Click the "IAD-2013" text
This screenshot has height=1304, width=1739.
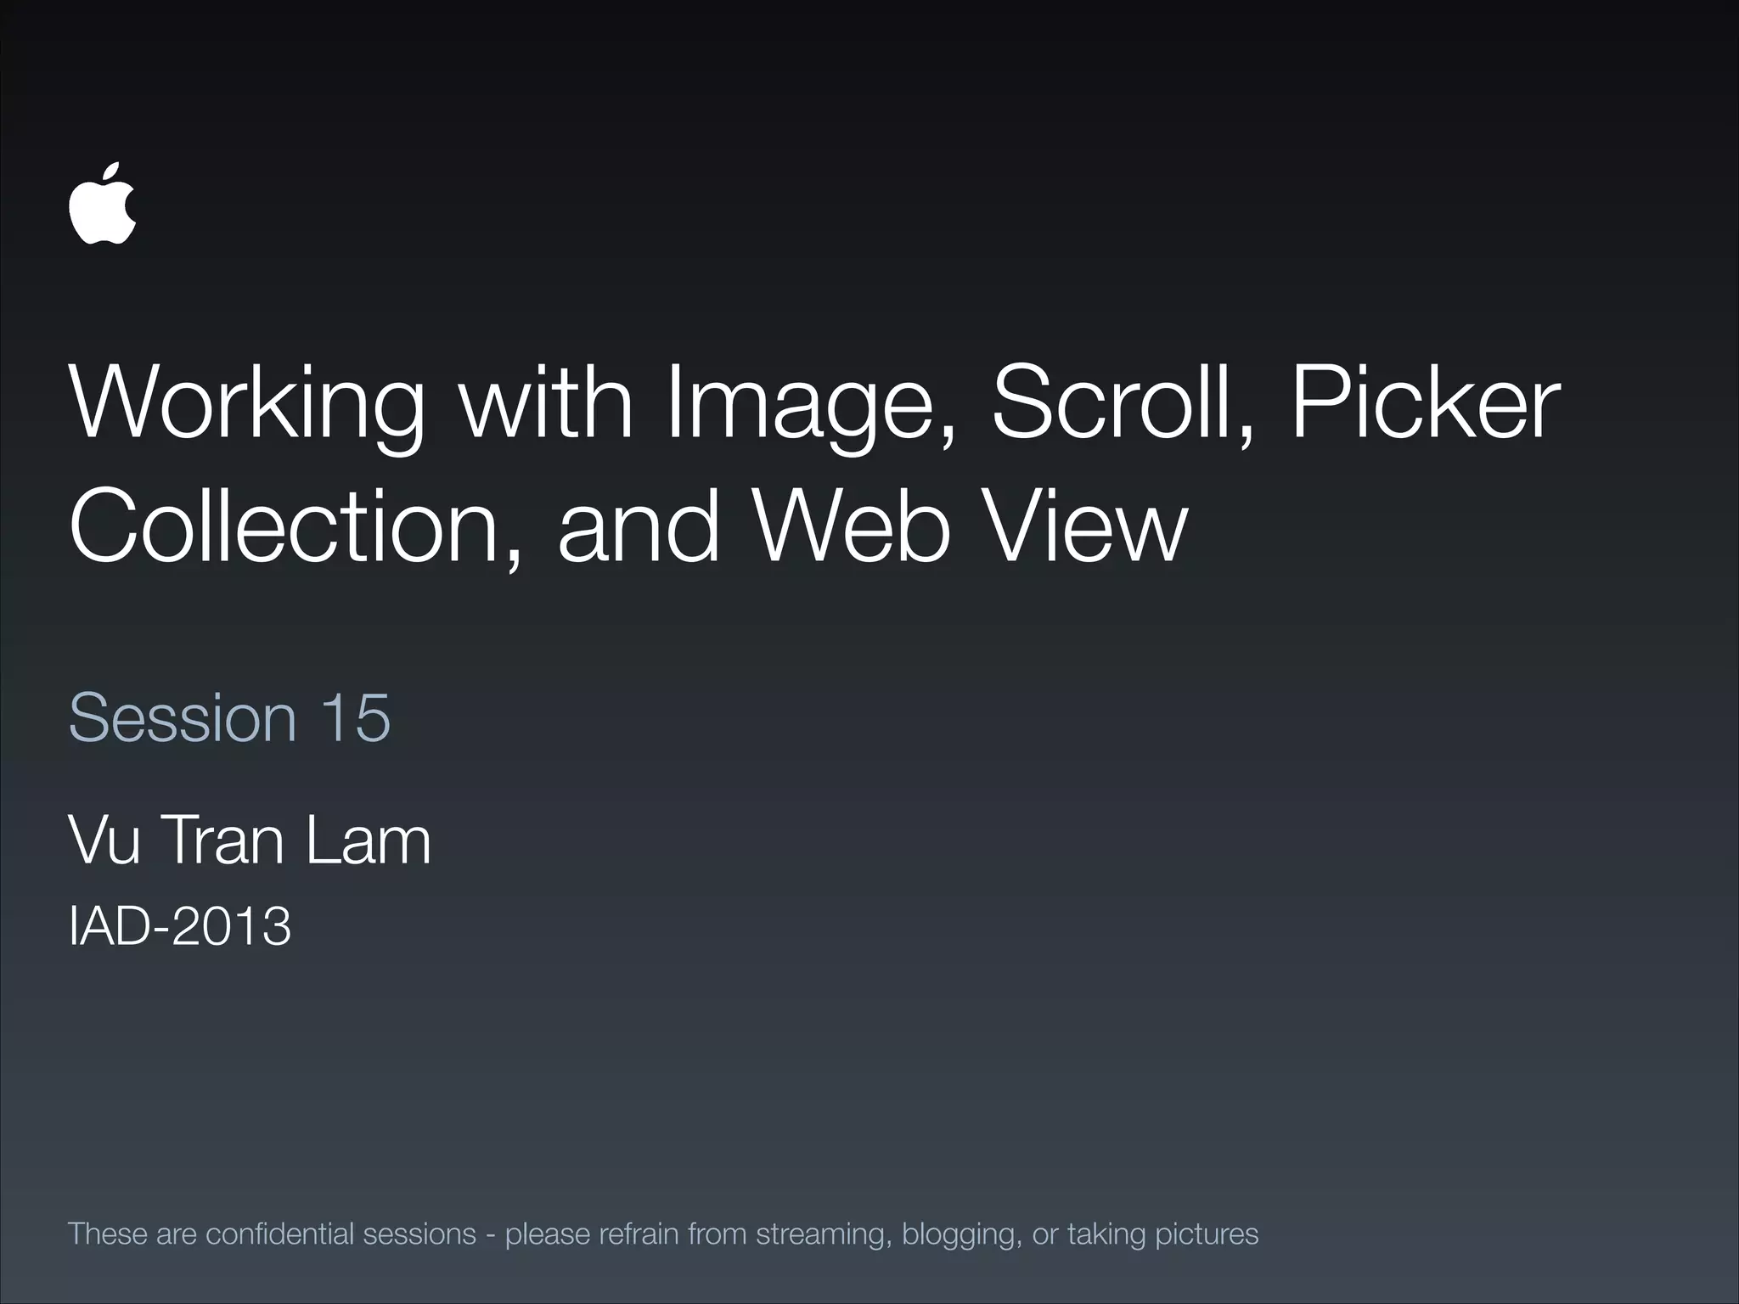coord(180,925)
